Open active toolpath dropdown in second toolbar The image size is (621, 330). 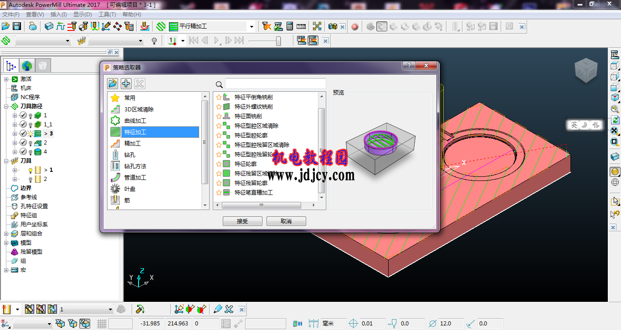click(x=67, y=41)
